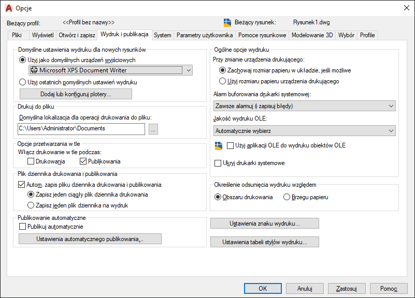
Task: Click the print-to-file location path field
Action: [81, 129]
